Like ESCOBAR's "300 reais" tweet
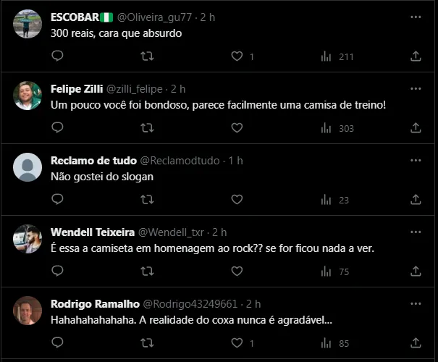 236,56
